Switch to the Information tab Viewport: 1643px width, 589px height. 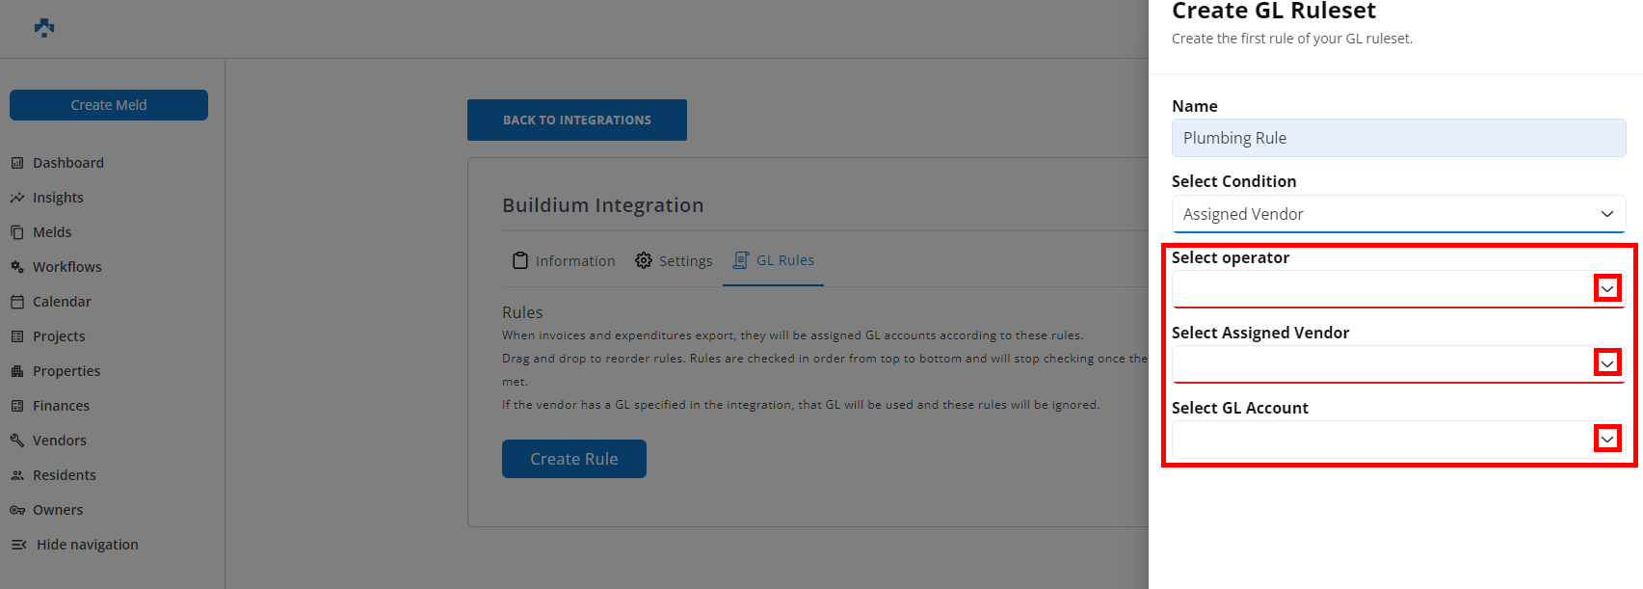pyautogui.click(x=564, y=260)
